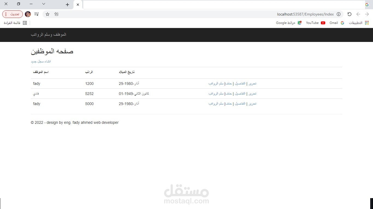Open the tab search chevron dropdown
Screen dimensions: 373x209
point(44,4)
